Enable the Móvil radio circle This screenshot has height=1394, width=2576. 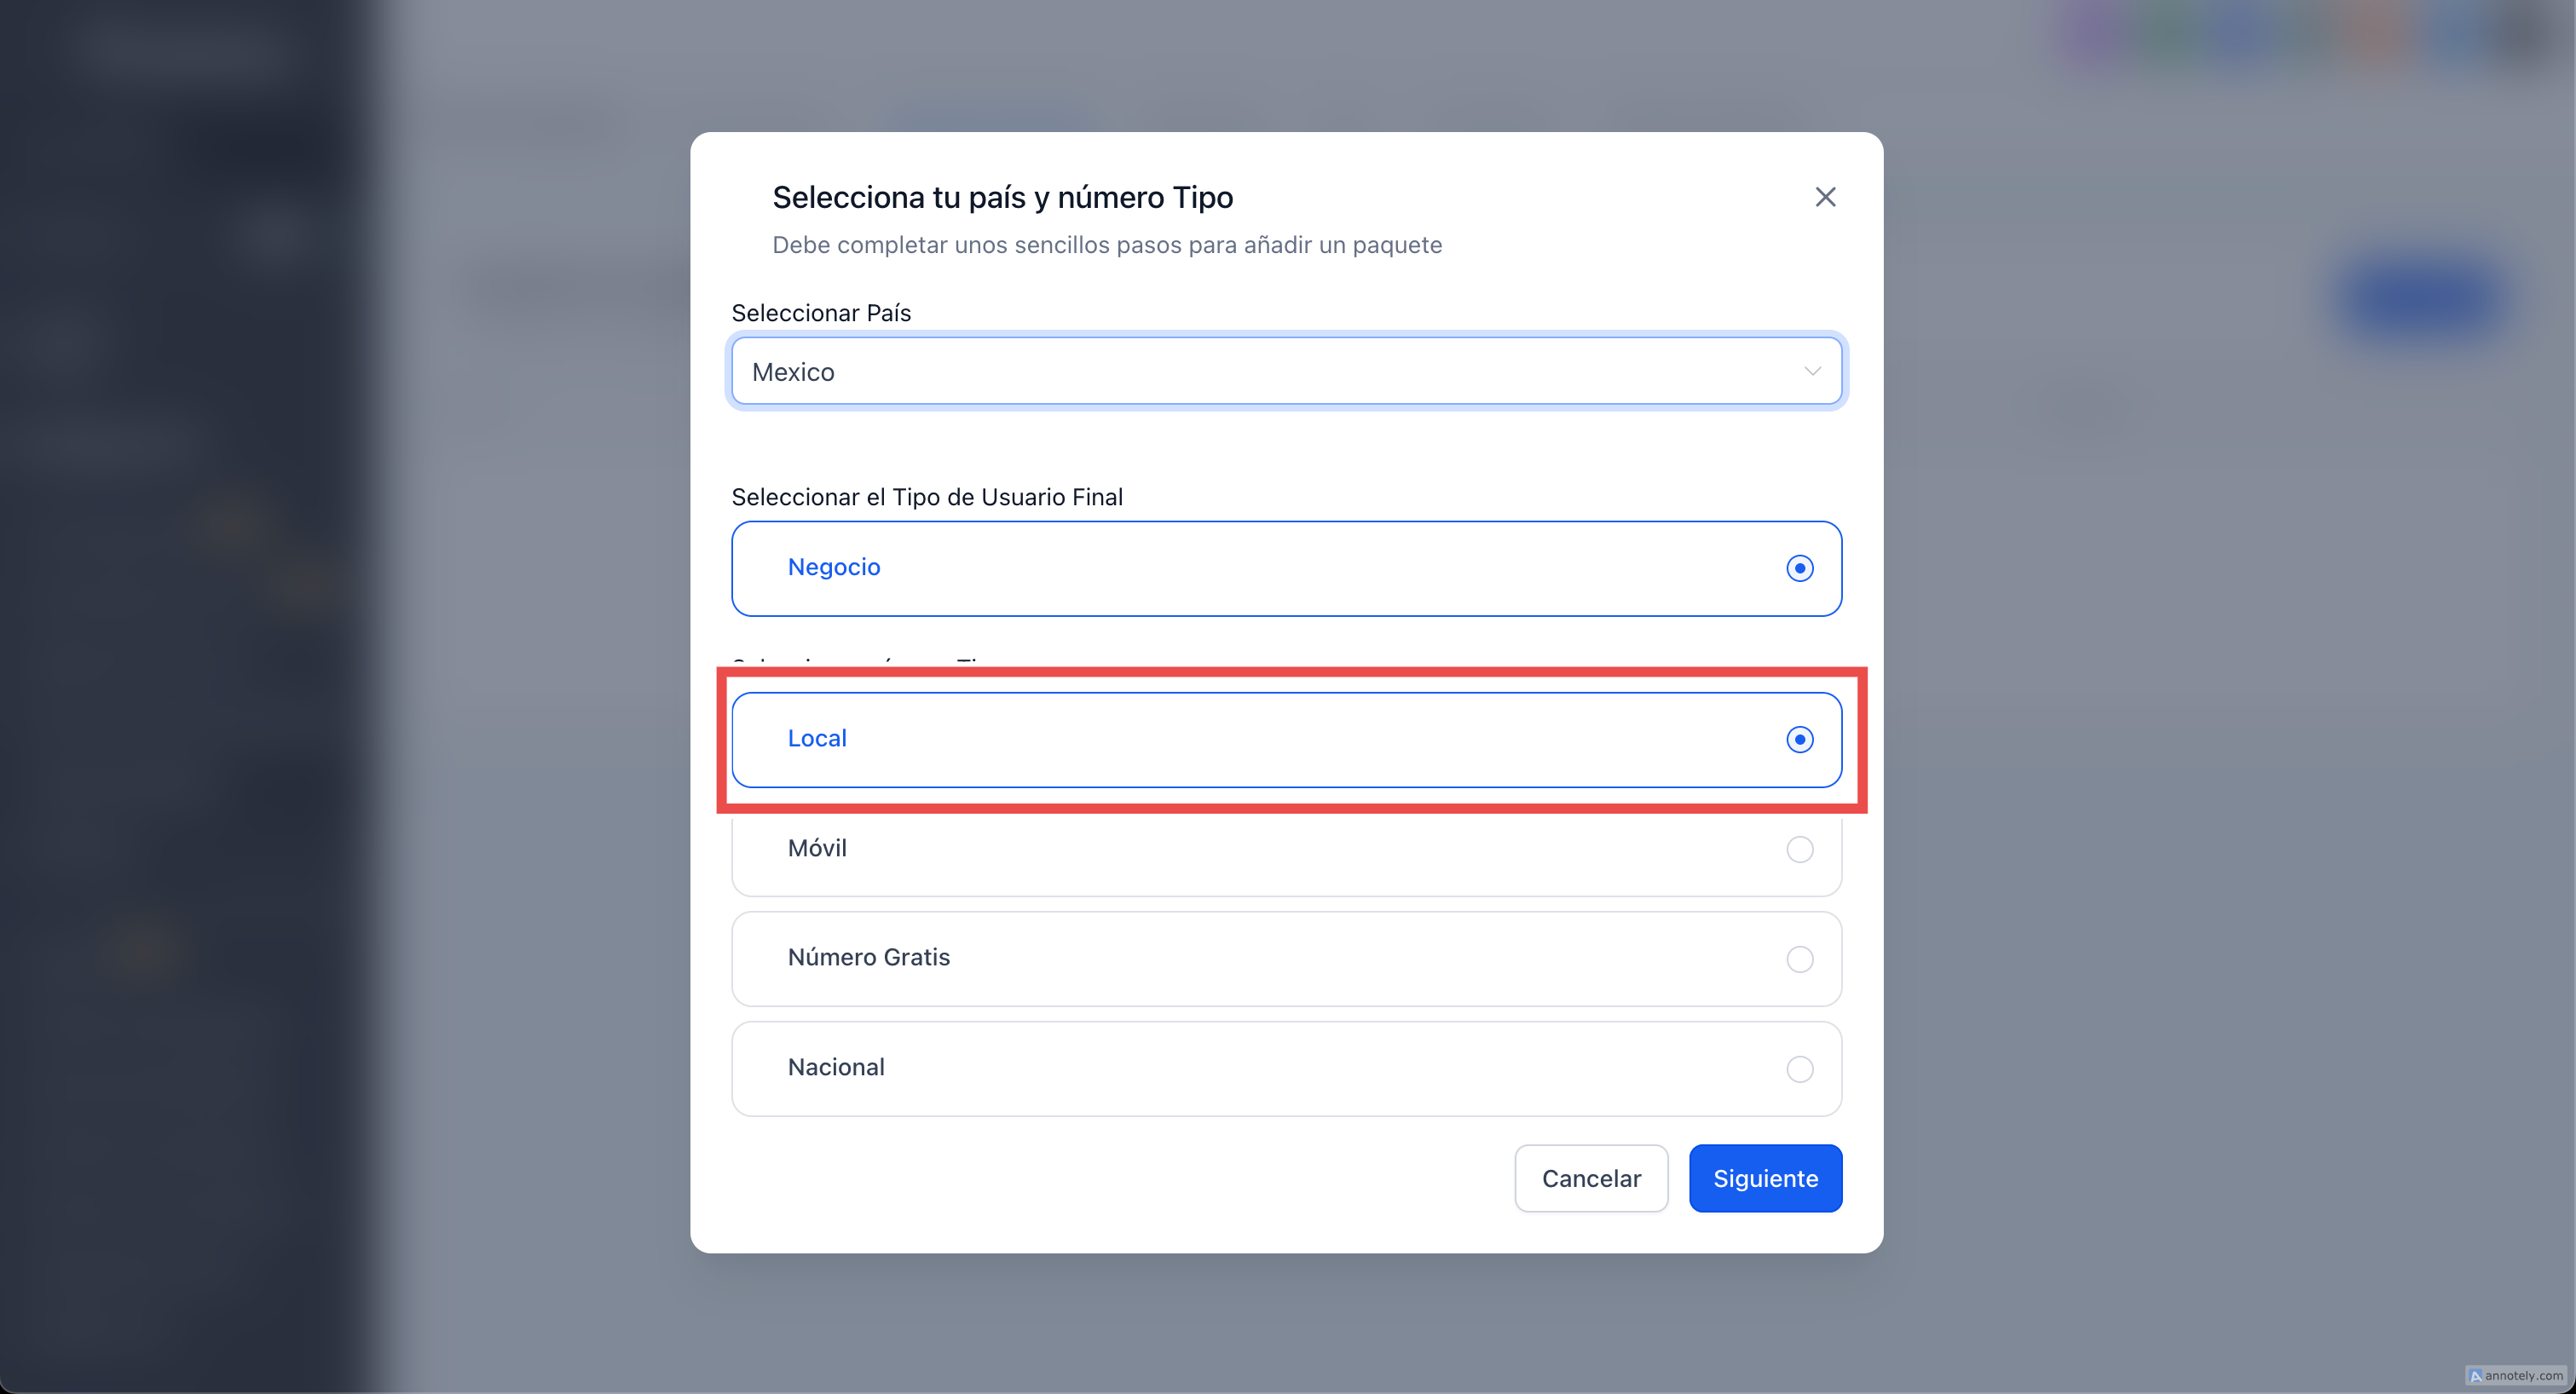(1799, 850)
